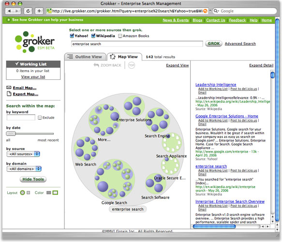Screen dimensions: 282x242
Task: Click the enterprise search root label pill
Action: click(128, 209)
